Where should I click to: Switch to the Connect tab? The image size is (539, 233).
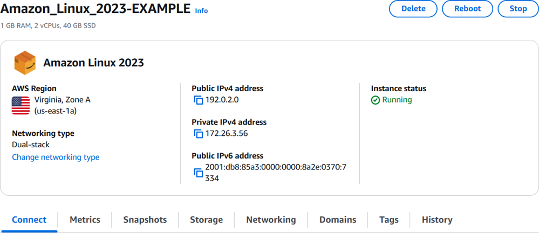tap(29, 220)
